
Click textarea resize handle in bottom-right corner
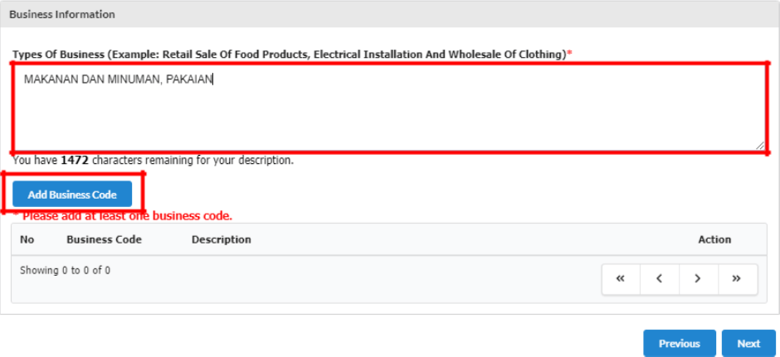760,145
